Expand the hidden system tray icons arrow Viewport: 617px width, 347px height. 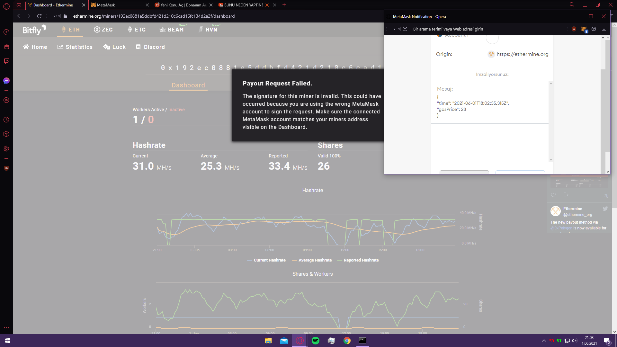pyautogui.click(x=544, y=341)
